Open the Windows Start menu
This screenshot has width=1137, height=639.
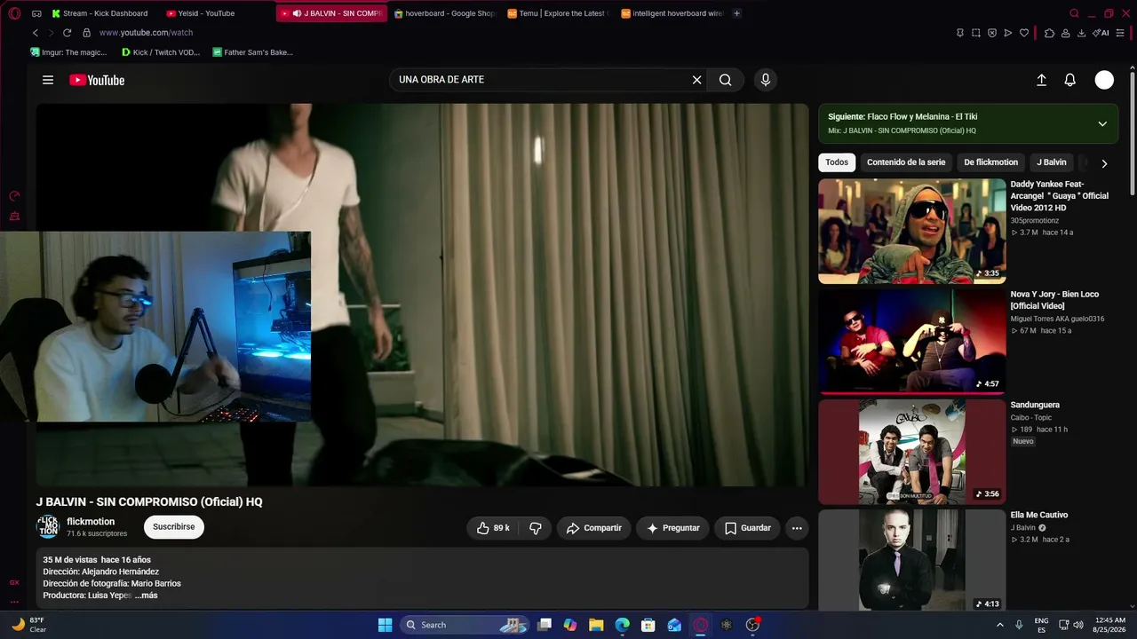[385, 625]
